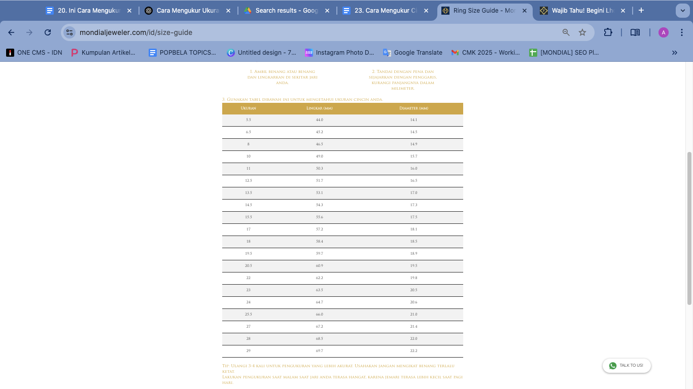
Task: Open the '[MONDIAL] SEO Pl' bookmark
Action: 564,53
